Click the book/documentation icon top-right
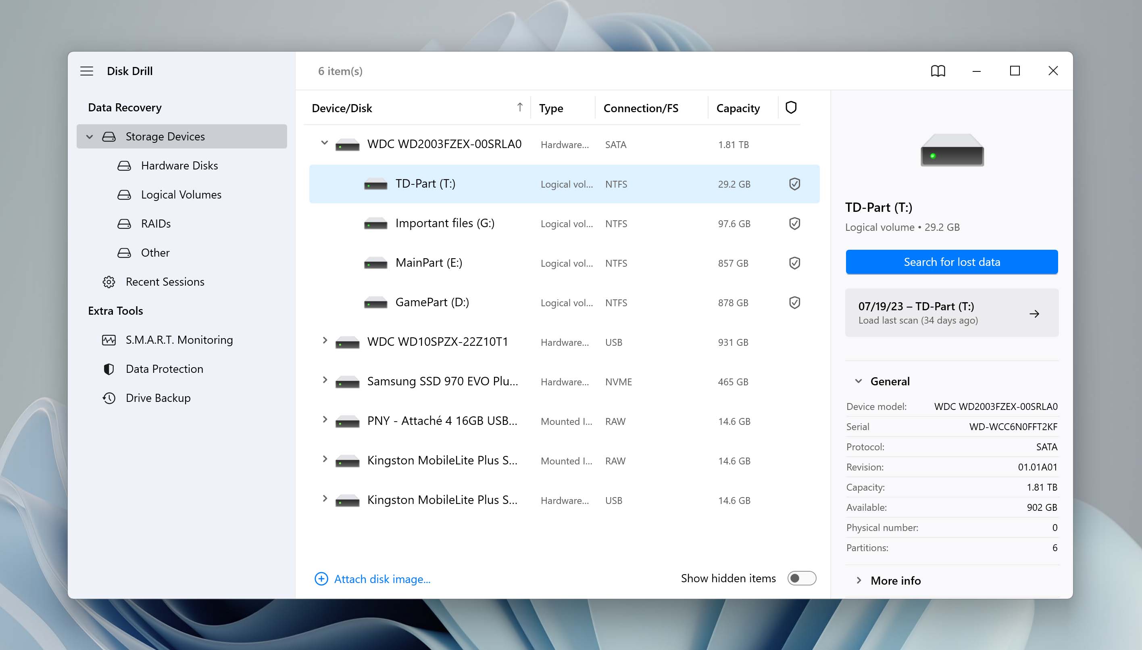Image resolution: width=1142 pixels, height=650 pixels. 938,71
